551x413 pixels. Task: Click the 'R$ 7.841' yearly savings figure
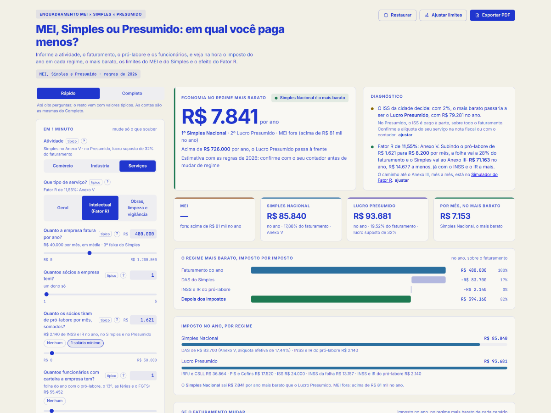[220, 117]
